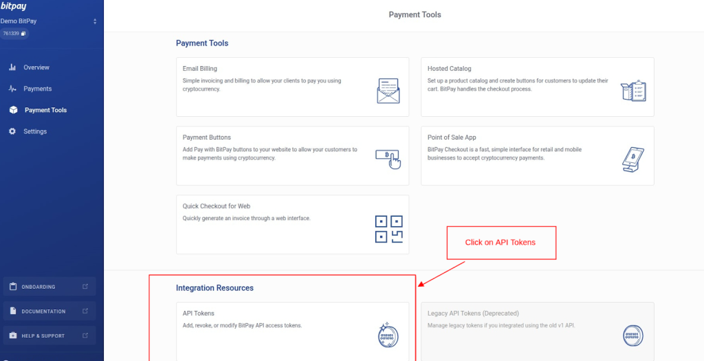Click the Payment Buttons hand pointer icon
The image size is (704, 361).
coord(388,160)
